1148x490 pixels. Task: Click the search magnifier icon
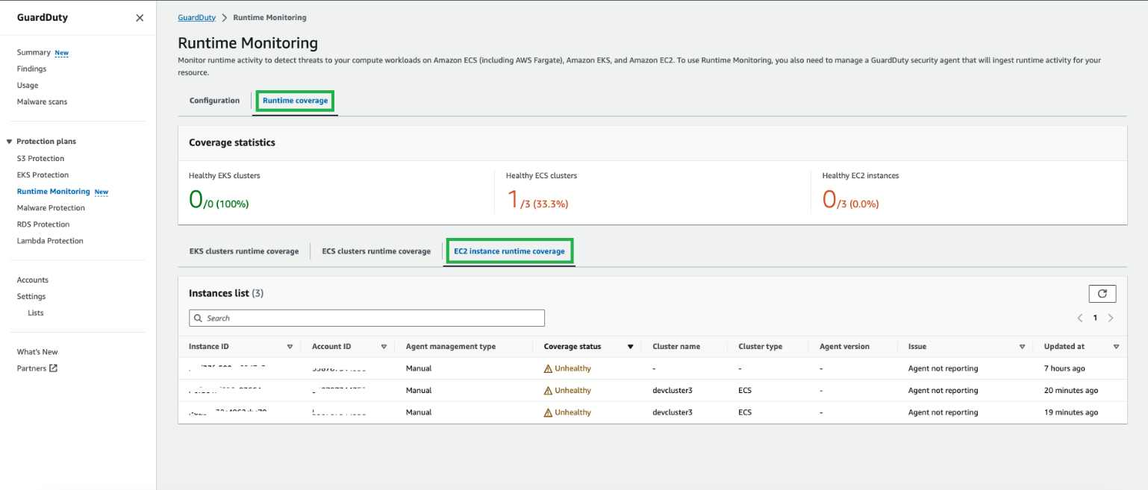199,318
